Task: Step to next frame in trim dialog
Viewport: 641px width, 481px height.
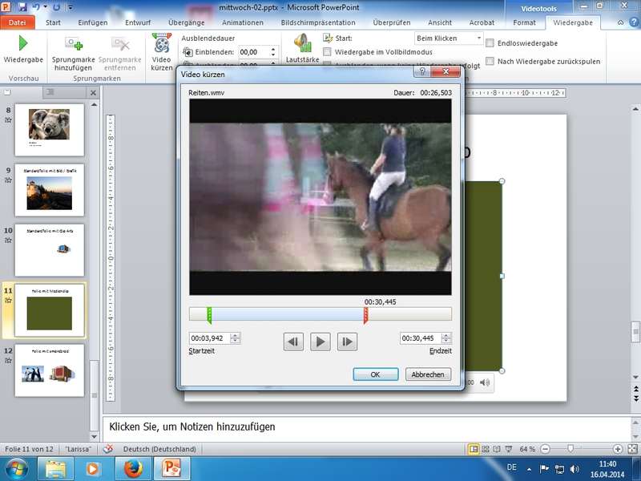Action: point(347,342)
